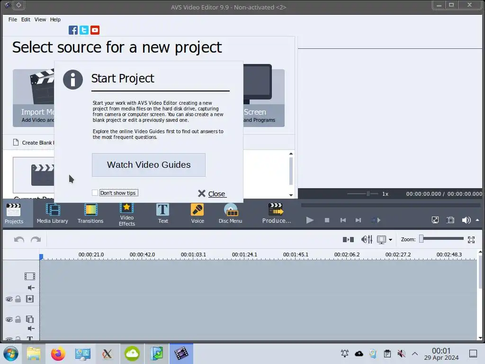Expand the timeline view dropdown arrow
Image resolution: width=485 pixels, height=364 pixels.
pyautogui.click(x=390, y=239)
